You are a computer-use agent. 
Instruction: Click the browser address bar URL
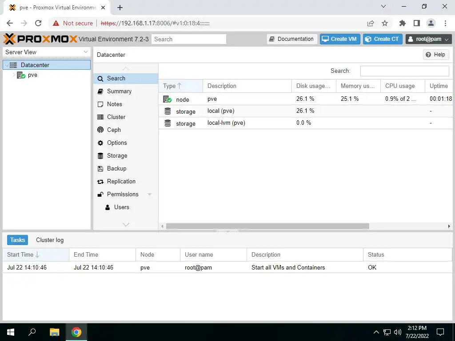(155, 23)
